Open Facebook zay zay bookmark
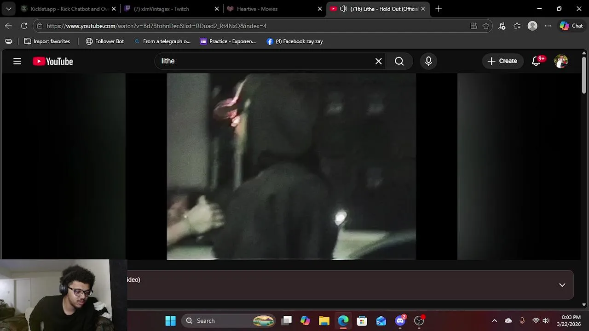This screenshot has width=589, height=331. tap(294, 41)
